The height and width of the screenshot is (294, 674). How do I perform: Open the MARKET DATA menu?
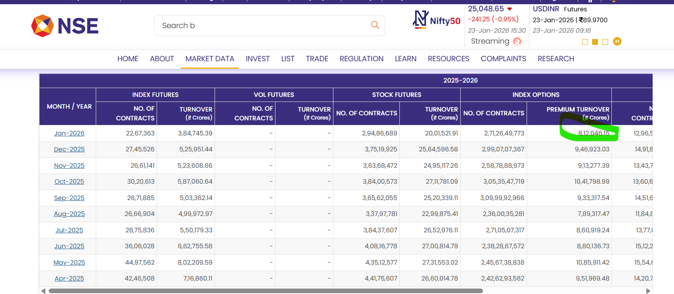tap(210, 59)
